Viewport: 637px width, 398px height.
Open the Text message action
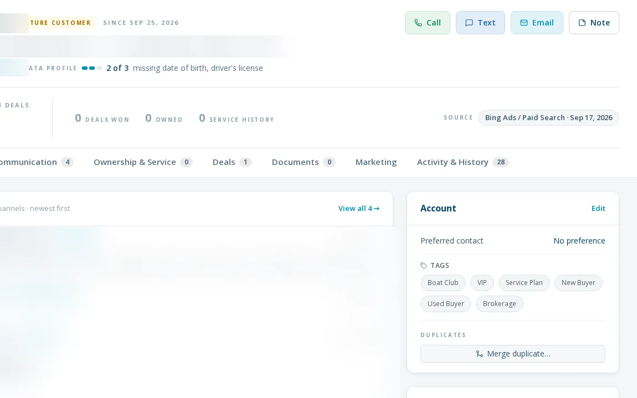480,23
